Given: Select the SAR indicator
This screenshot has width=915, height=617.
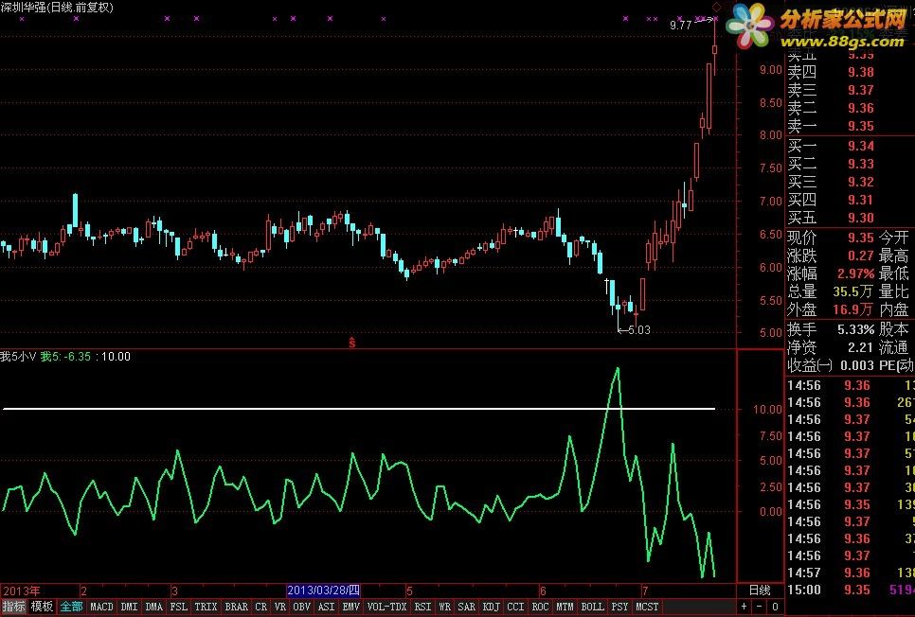Looking at the screenshot, I should tap(466, 608).
